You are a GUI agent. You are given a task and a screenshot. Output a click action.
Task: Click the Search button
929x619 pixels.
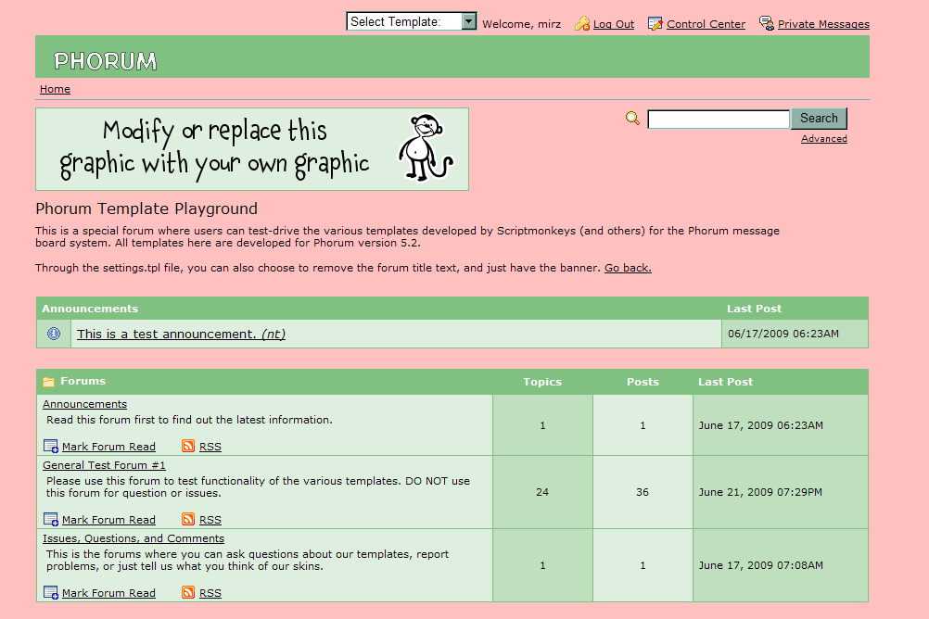(x=819, y=118)
